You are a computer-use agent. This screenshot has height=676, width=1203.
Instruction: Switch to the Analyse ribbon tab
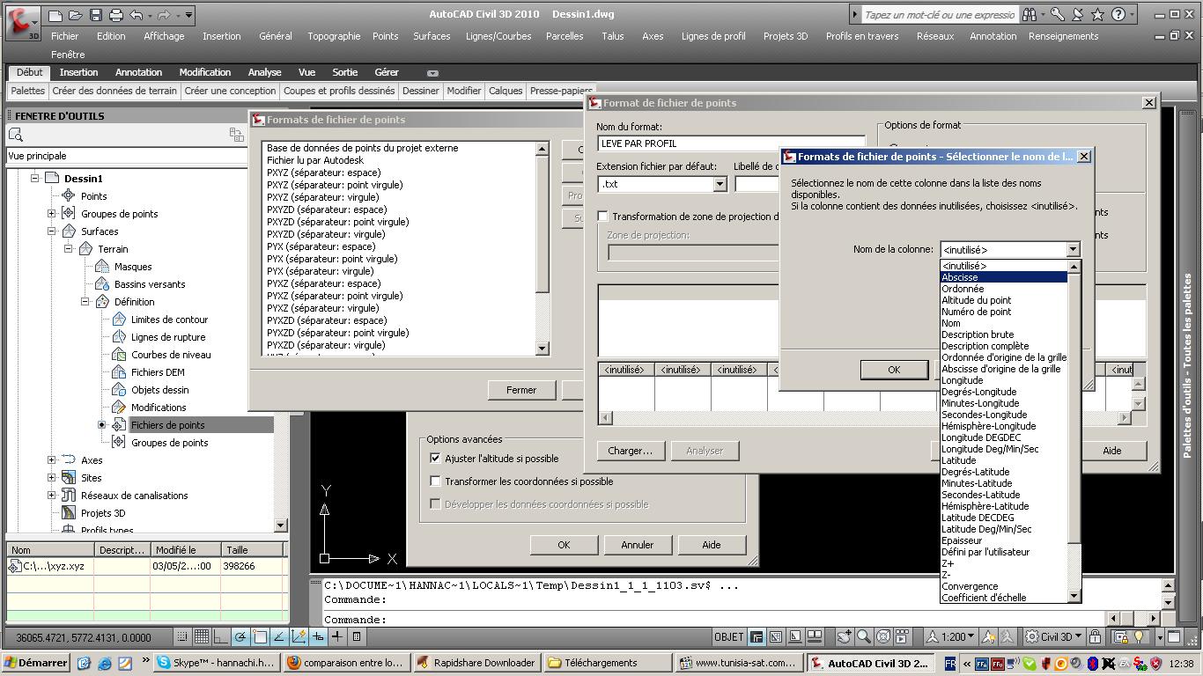pyautogui.click(x=264, y=72)
